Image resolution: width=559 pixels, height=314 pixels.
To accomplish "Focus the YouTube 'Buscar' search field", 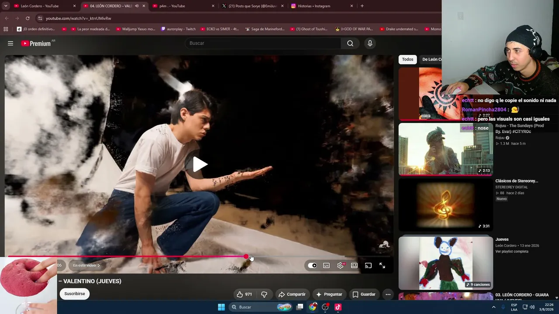I will pos(263,43).
